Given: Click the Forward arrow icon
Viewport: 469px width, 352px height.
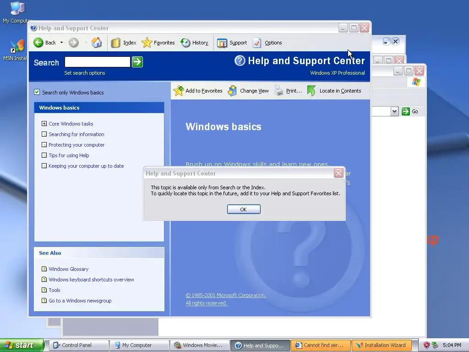Looking at the screenshot, I should coord(74,43).
